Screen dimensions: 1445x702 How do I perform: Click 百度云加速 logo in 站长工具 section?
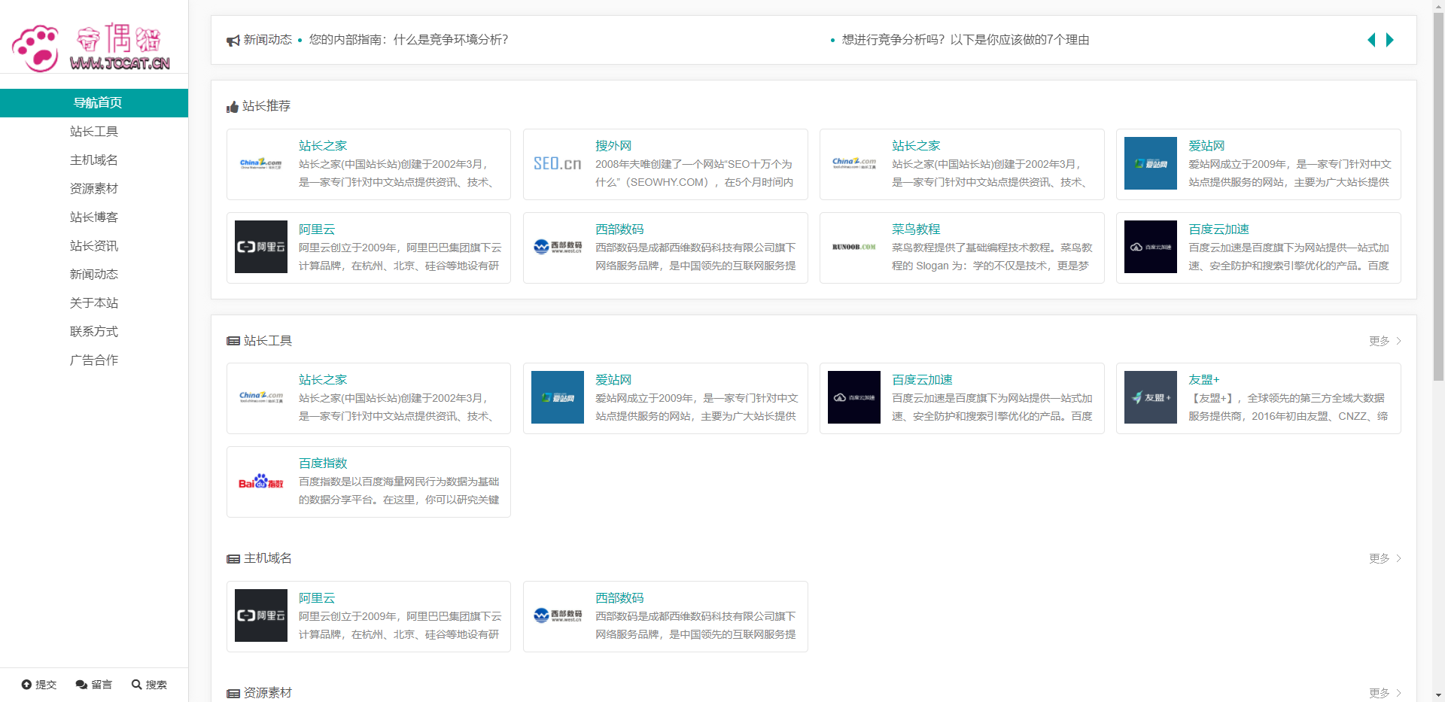[854, 397]
